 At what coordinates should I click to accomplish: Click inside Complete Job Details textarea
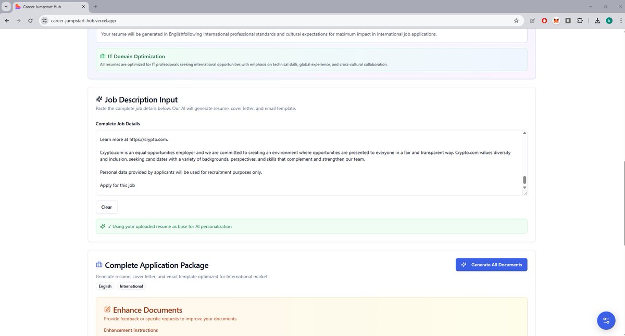(311, 163)
